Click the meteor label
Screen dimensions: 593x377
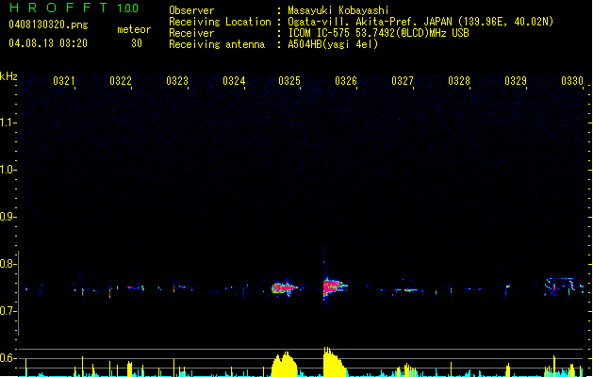(x=134, y=29)
